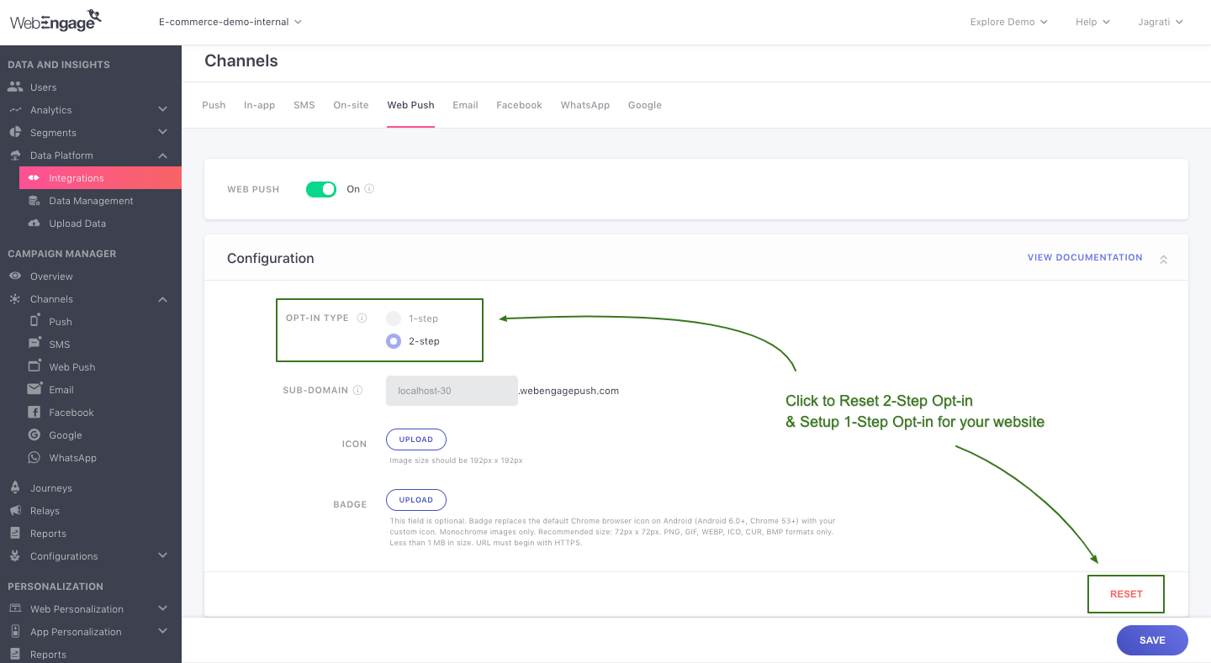The width and height of the screenshot is (1211, 663).
Task: Click the Analytics sidebar icon
Action: [x=15, y=109]
